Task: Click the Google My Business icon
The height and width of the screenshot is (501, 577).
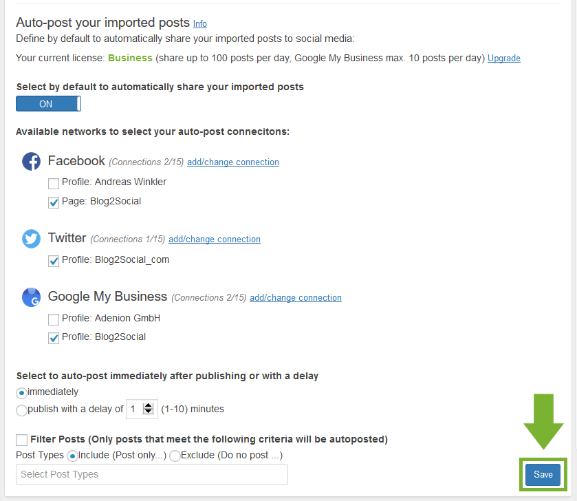Action: coord(31,297)
